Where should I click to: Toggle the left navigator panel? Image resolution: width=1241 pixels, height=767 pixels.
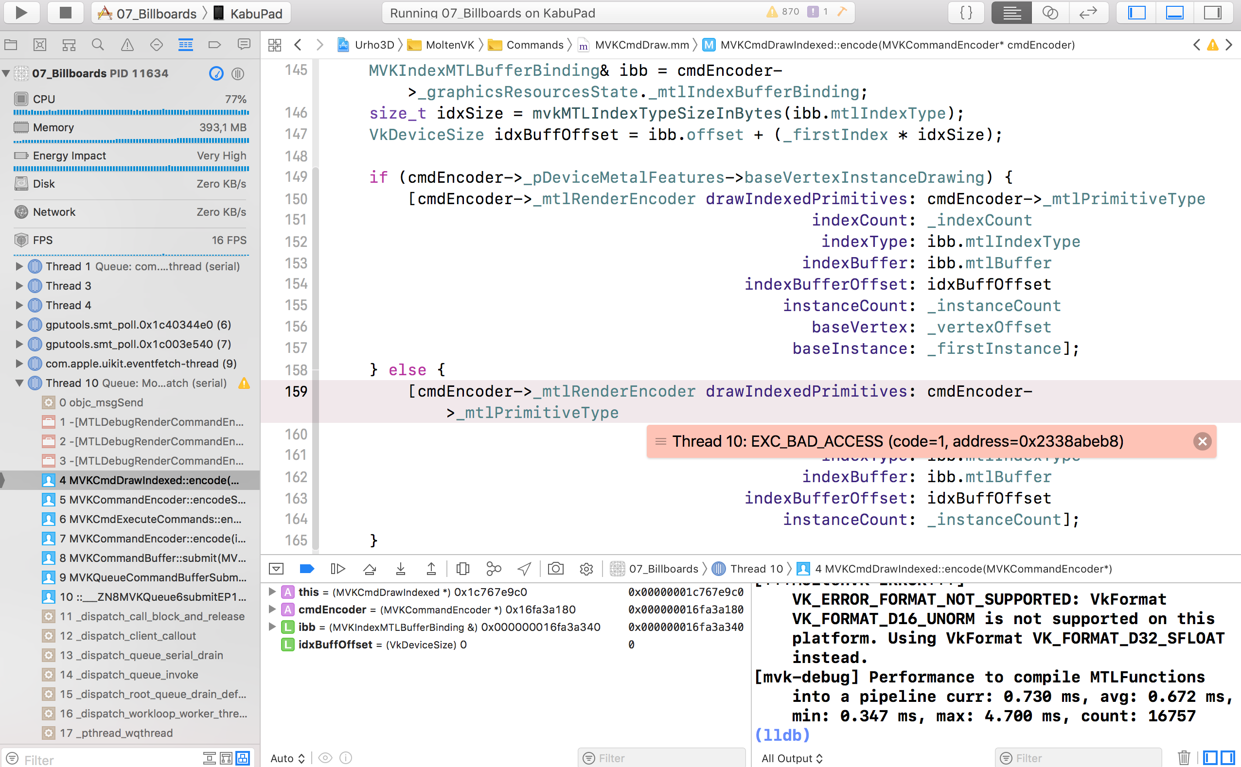pyautogui.click(x=1136, y=12)
